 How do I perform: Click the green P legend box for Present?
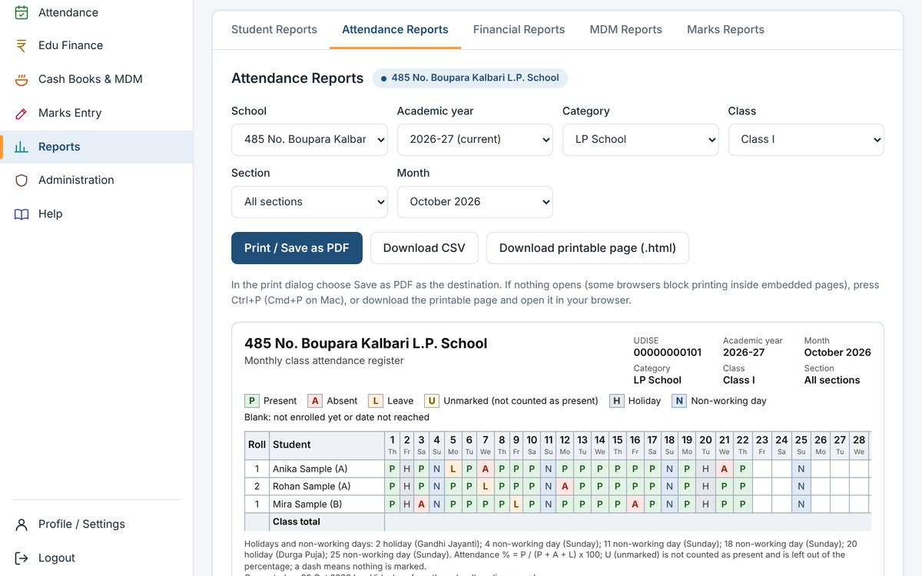point(251,401)
